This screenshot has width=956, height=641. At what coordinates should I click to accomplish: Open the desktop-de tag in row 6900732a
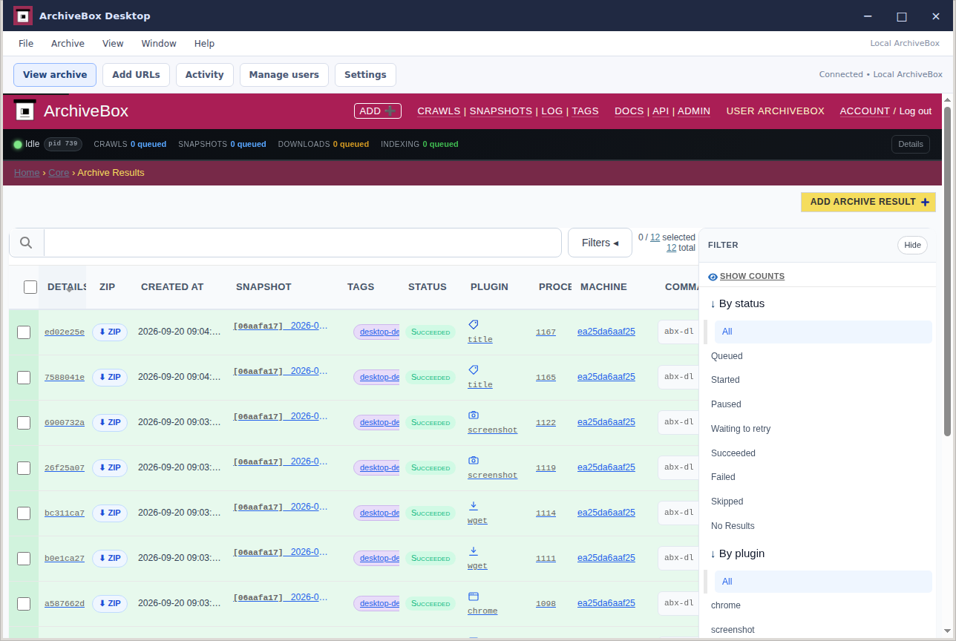coord(378,422)
